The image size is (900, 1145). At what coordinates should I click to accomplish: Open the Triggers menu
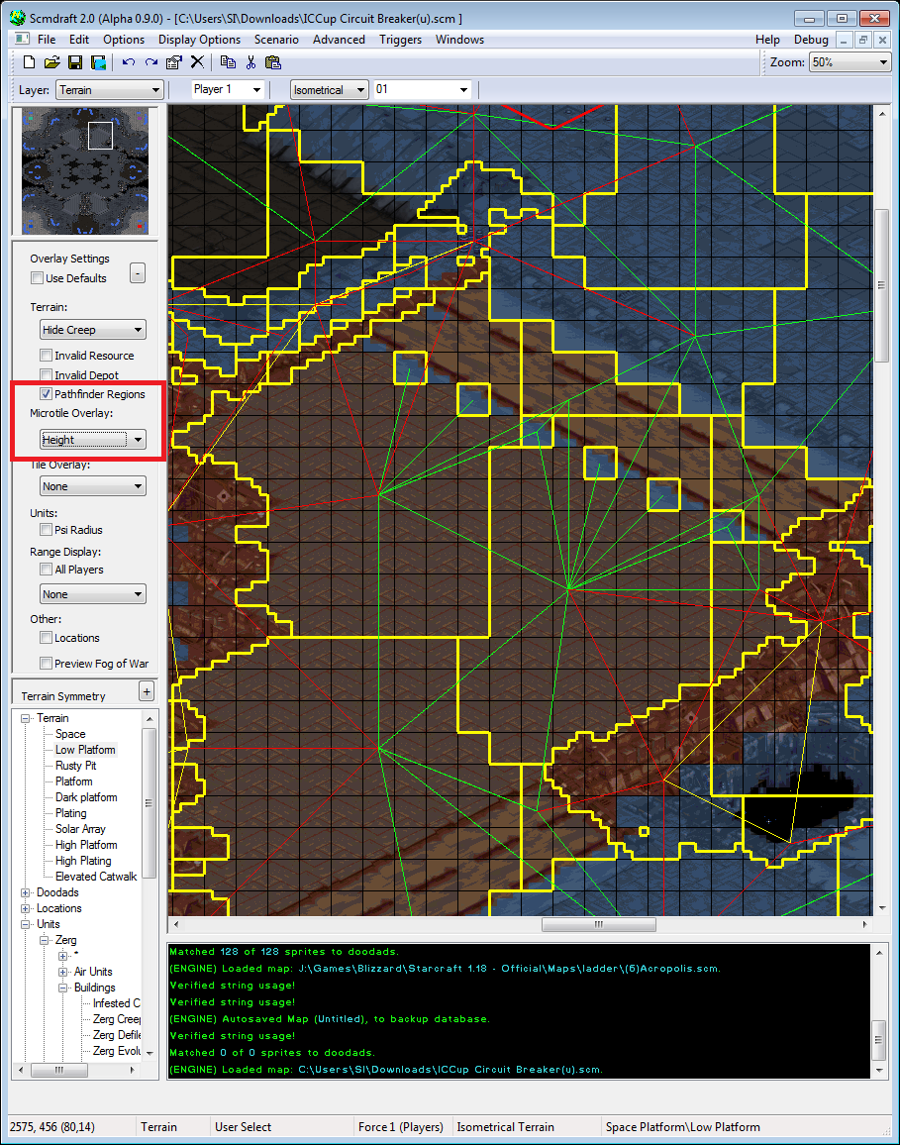coord(400,40)
